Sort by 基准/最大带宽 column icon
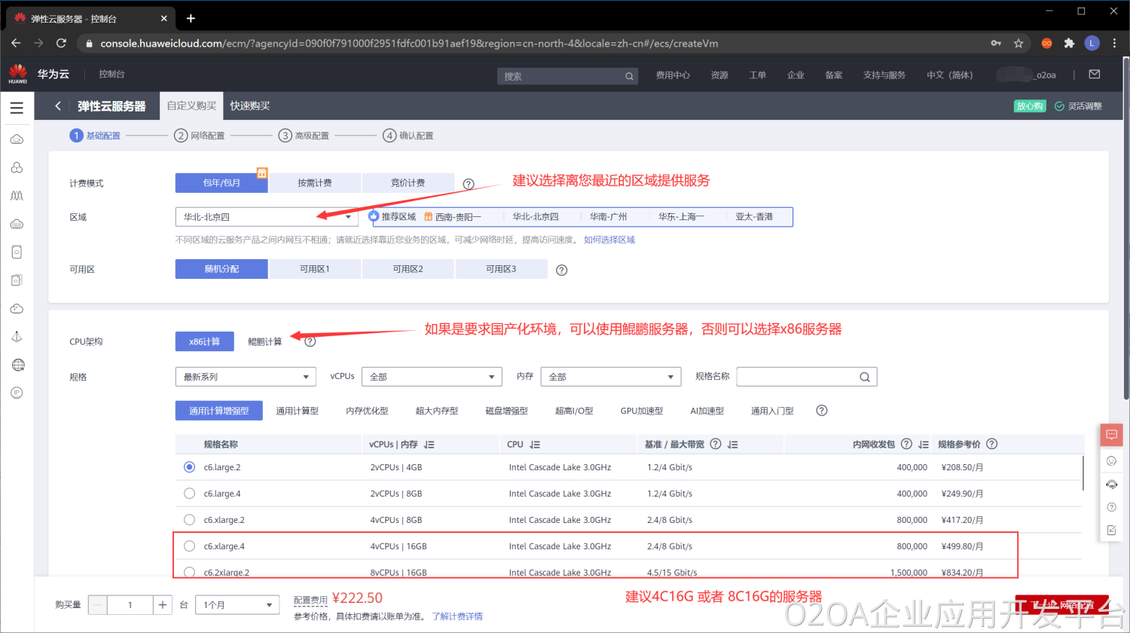The image size is (1130, 633). tap(732, 445)
